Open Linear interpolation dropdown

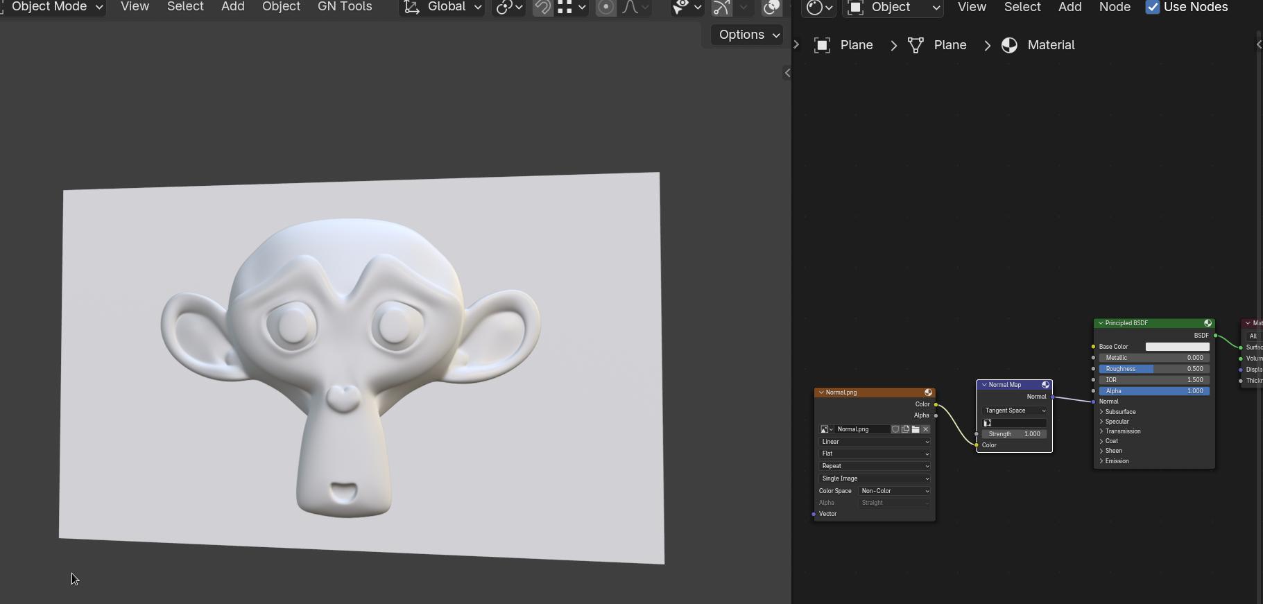(x=875, y=442)
